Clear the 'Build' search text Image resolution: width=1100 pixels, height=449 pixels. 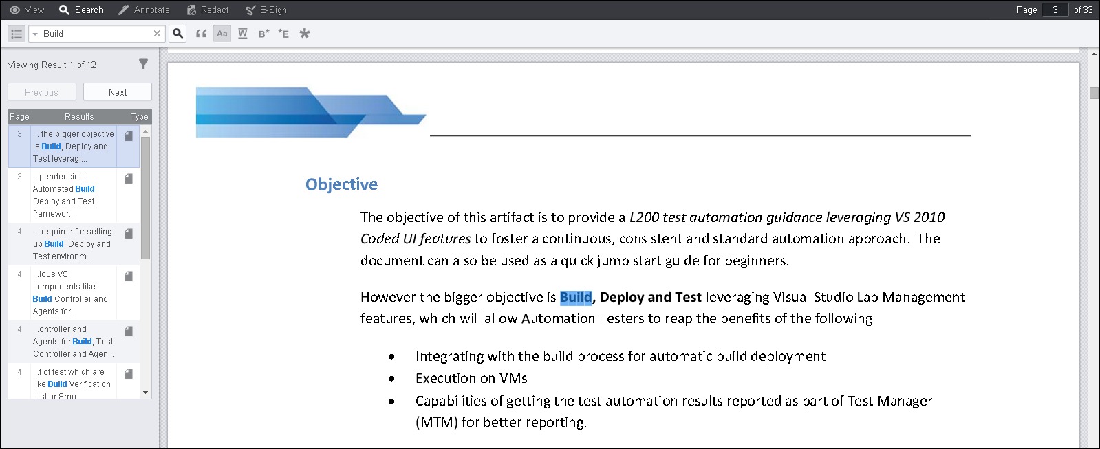157,34
